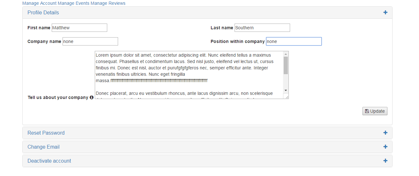Open the Manage Events link
This screenshot has width=419, height=176.
73,3
